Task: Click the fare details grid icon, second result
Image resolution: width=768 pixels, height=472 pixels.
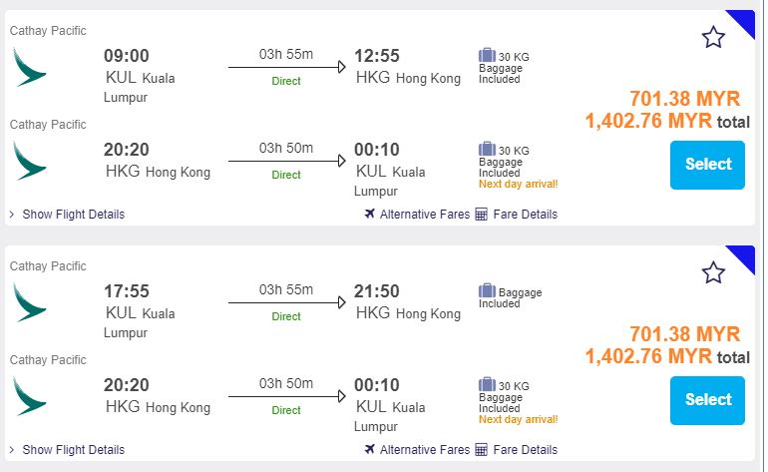Action: (x=481, y=450)
